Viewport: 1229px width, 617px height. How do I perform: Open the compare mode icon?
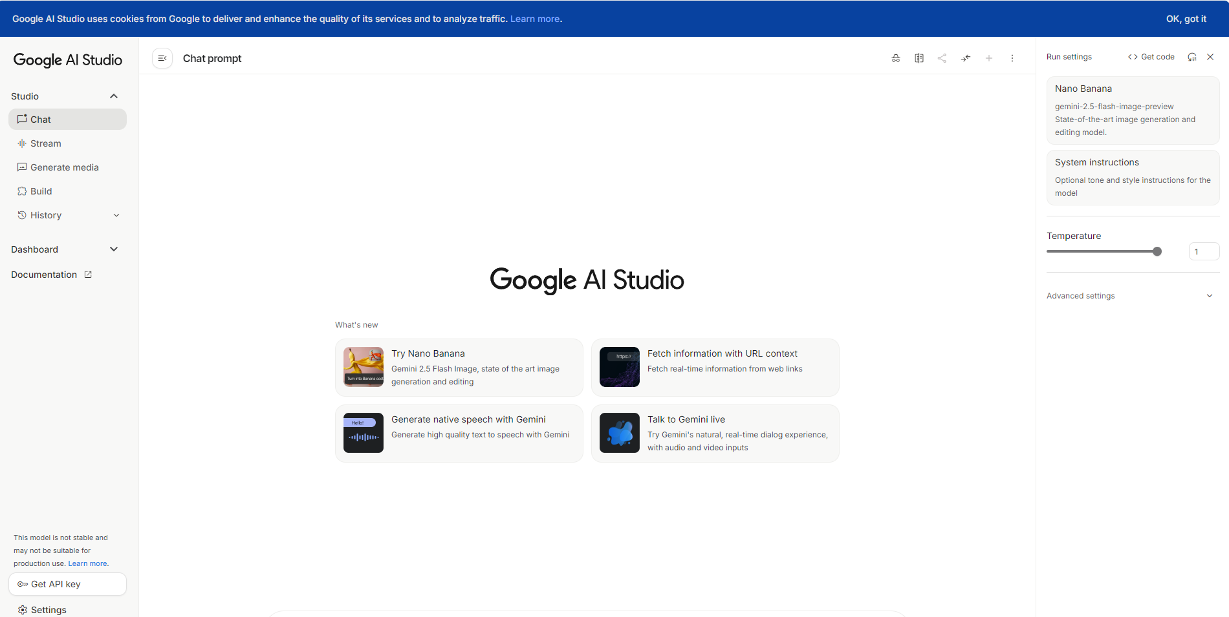click(x=919, y=58)
